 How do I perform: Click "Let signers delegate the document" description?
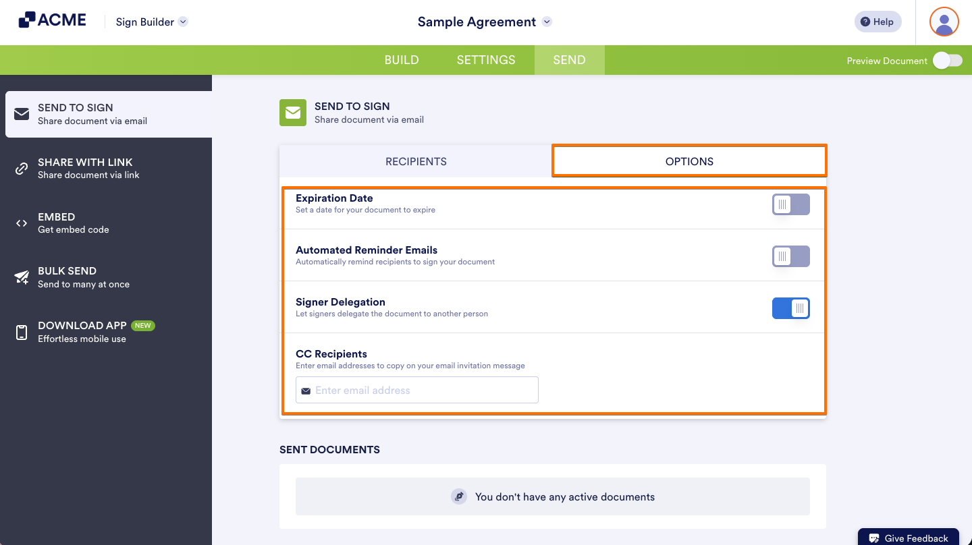click(391, 314)
